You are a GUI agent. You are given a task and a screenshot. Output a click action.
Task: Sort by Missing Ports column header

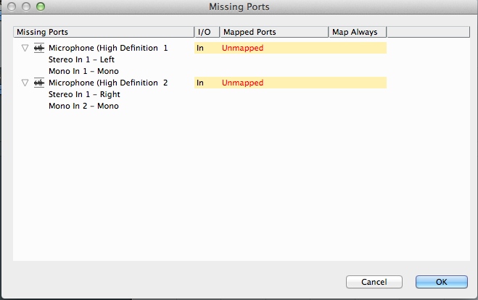tap(104, 32)
